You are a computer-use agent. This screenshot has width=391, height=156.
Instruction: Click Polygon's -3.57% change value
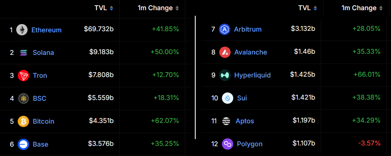click(x=369, y=144)
